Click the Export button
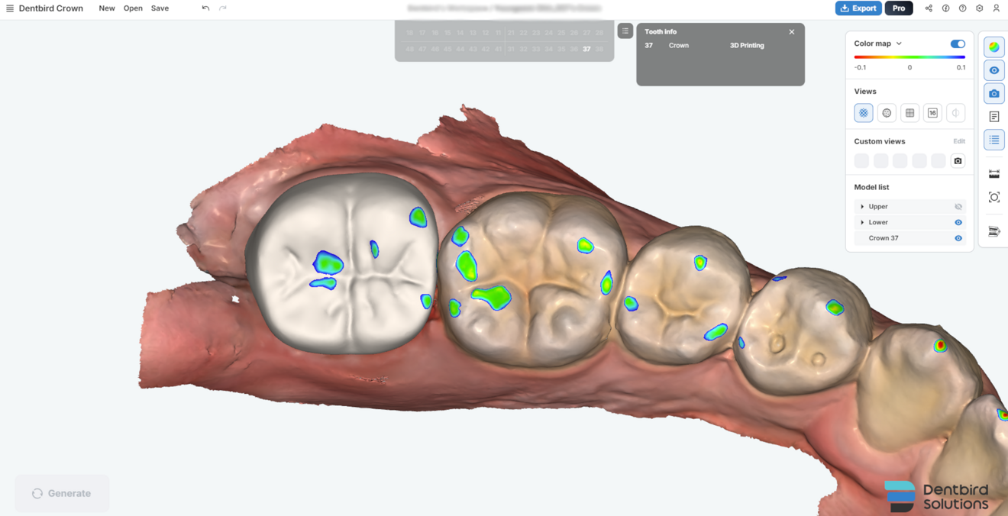This screenshot has width=1008, height=516. click(858, 8)
